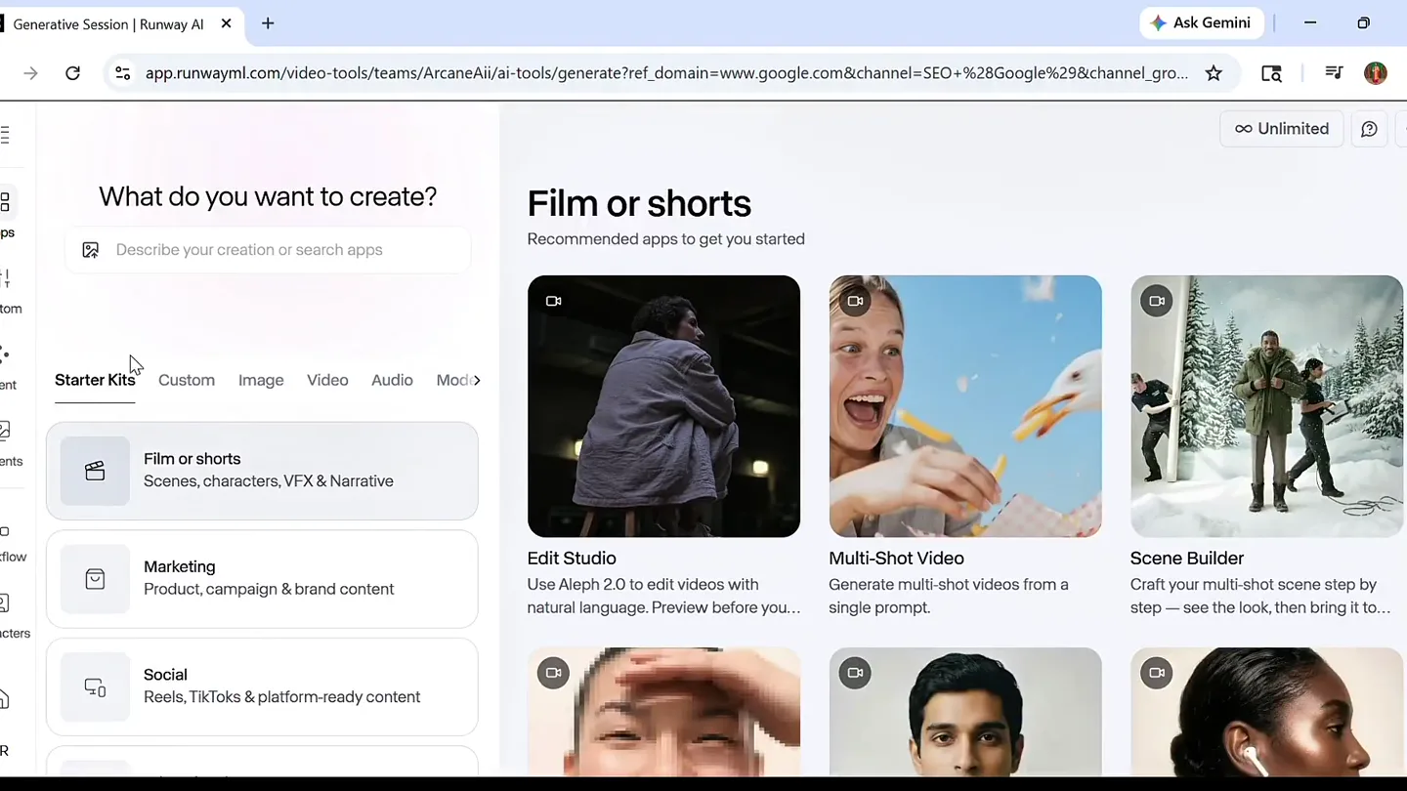
Task: Switch to the Audio tab
Action: pos(392,380)
